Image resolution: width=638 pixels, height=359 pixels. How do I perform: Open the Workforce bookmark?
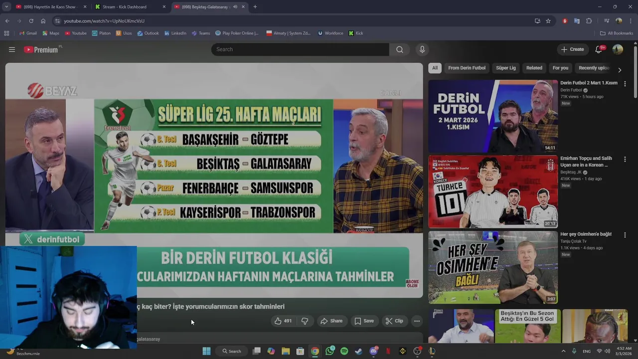pos(330,33)
